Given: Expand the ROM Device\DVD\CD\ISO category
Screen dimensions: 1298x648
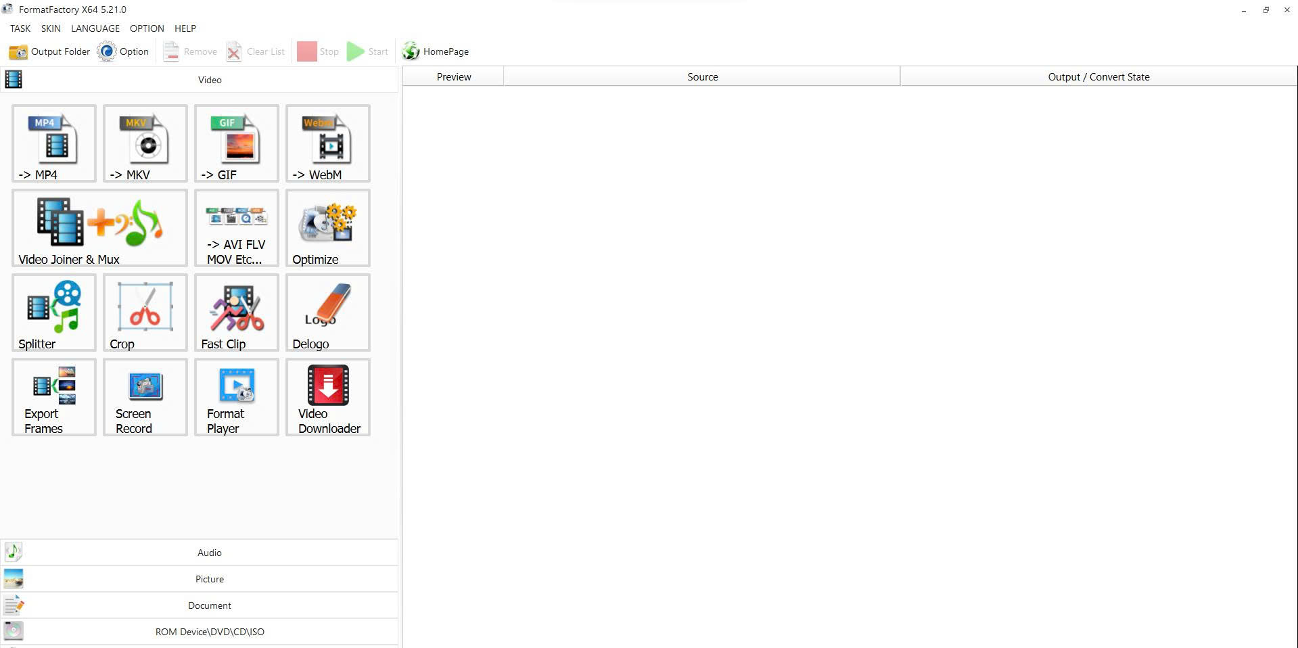Looking at the screenshot, I should pos(199,632).
